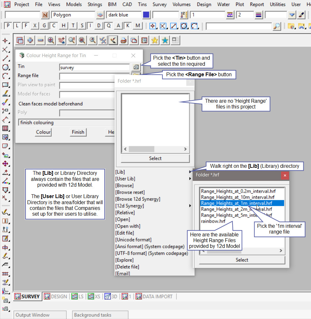Image resolution: width=311 pixels, height=319 pixels.
Task: Click the zoom-out minus view icon
Action: (x=41, y=40)
